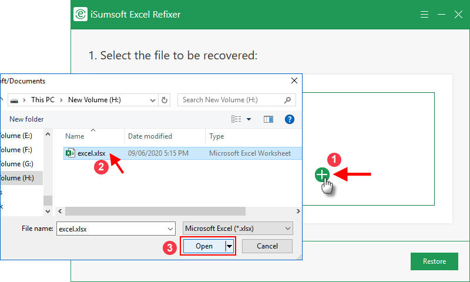
Task: Click the Excel file icon next to excel.xlsx
Action: coord(70,153)
